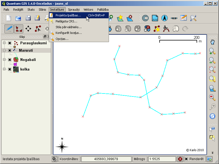The height and width of the screenshot is (164, 219).
Task: Uncheck visibility of Parauglaukumi layer
Action: coord(10,43)
